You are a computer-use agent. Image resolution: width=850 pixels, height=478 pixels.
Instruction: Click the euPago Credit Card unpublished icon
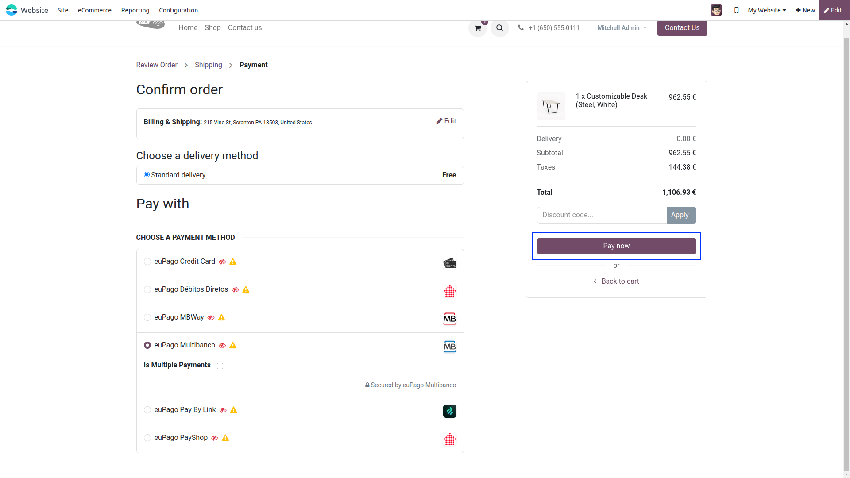click(222, 262)
